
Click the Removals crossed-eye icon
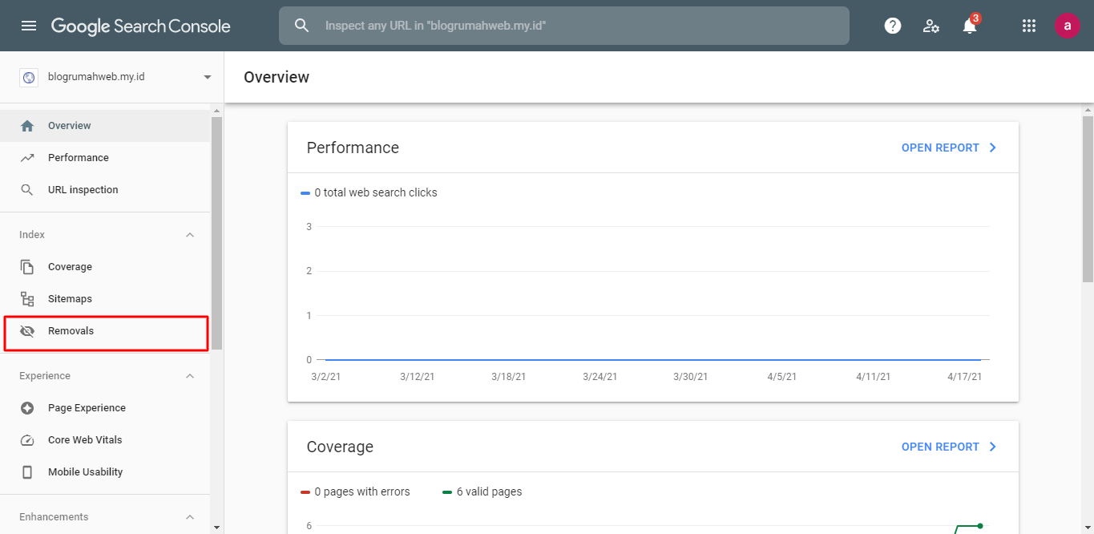click(27, 331)
